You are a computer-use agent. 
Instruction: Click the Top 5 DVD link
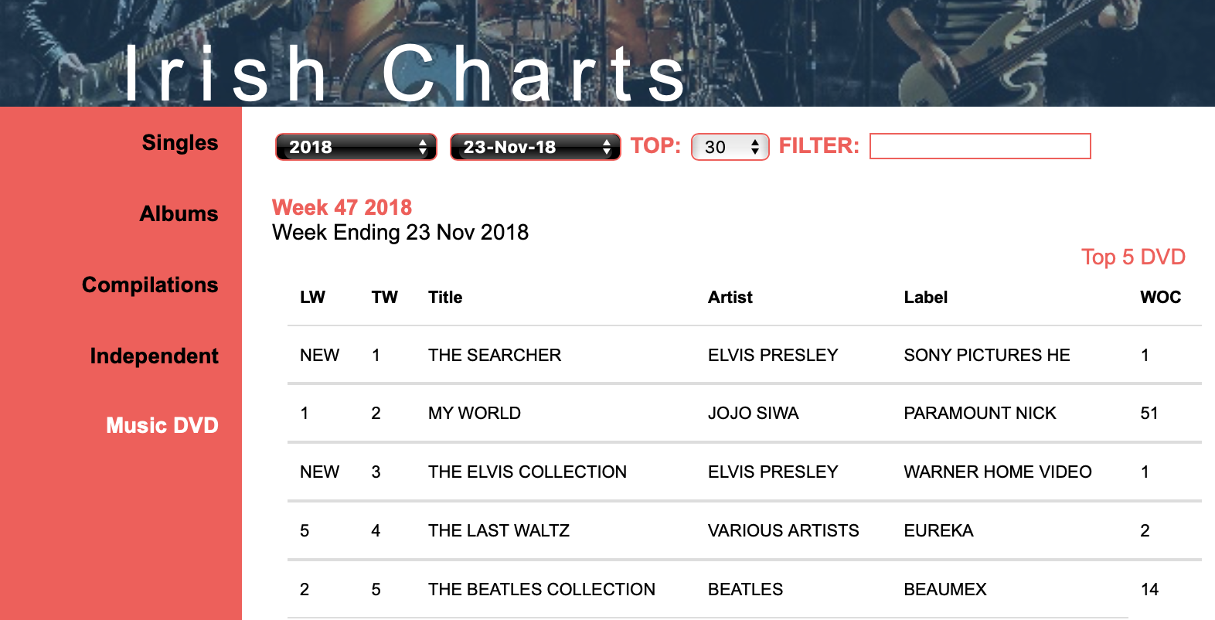(1133, 257)
